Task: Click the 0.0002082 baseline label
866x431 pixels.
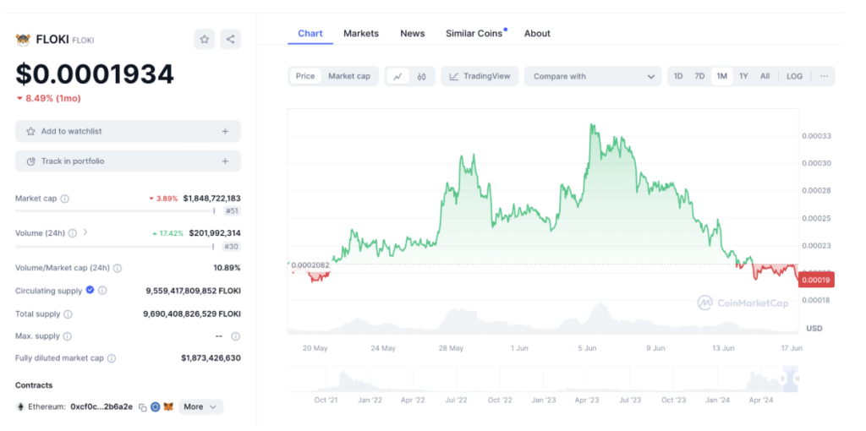Action: pyautogui.click(x=310, y=265)
